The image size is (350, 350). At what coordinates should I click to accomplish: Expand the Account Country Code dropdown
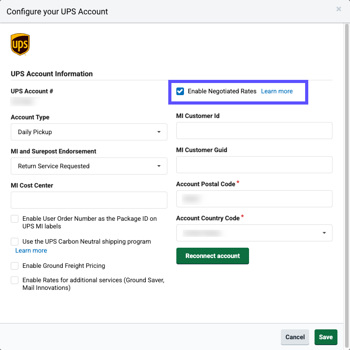(254, 233)
